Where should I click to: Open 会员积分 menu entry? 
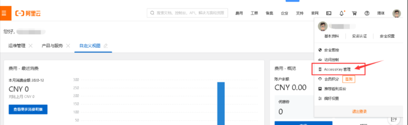point(332,79)
